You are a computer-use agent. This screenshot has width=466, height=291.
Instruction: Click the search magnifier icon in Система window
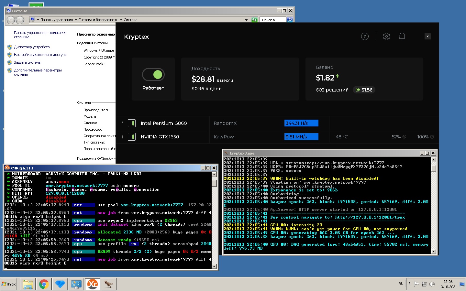click(x=290, y=20)
